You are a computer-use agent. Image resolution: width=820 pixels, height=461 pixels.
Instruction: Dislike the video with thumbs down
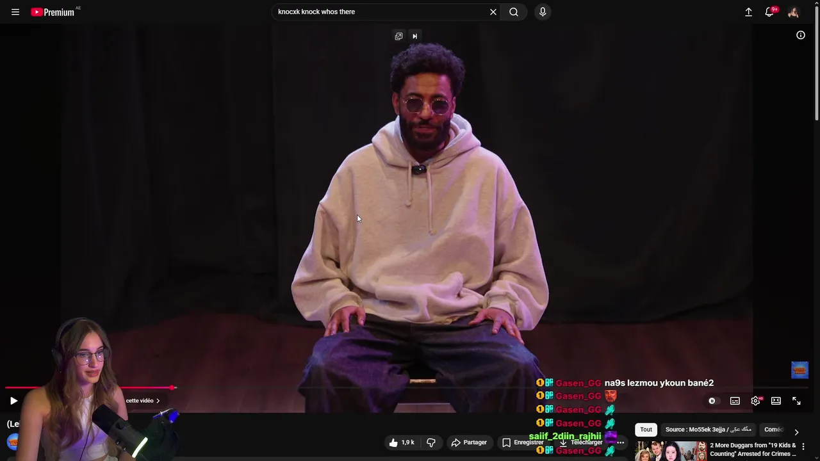431,442
